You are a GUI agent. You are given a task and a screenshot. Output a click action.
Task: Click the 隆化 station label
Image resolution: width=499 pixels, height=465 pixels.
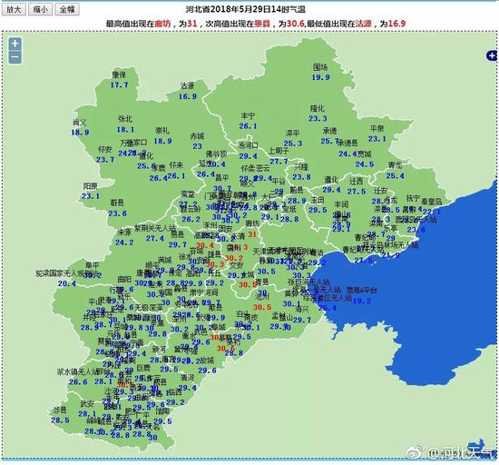317,109
